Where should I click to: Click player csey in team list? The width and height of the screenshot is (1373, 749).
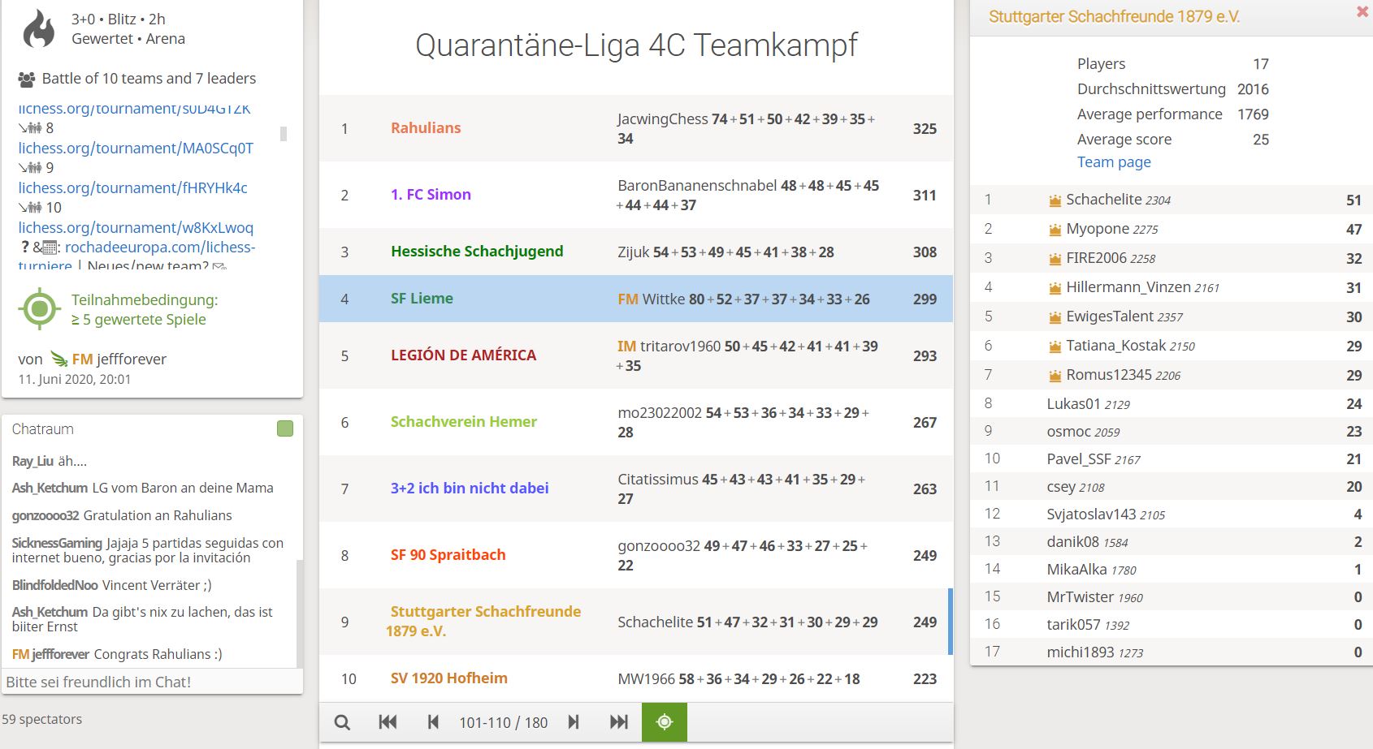tap(1061, 487)
